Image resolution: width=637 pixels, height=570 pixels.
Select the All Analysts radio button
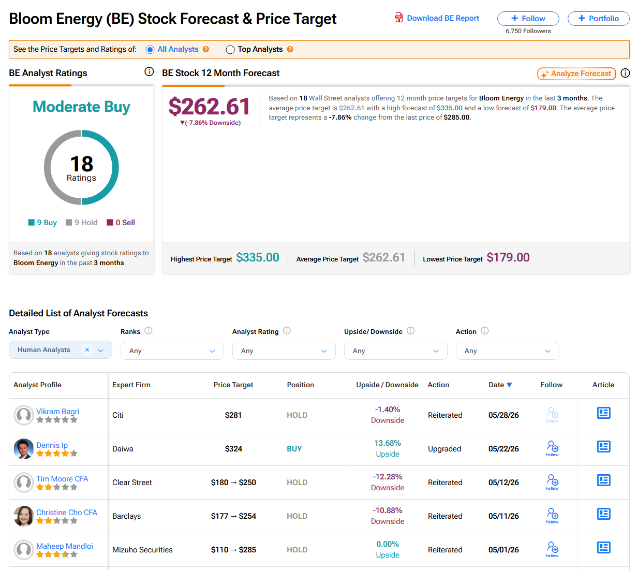pos(150,50)
